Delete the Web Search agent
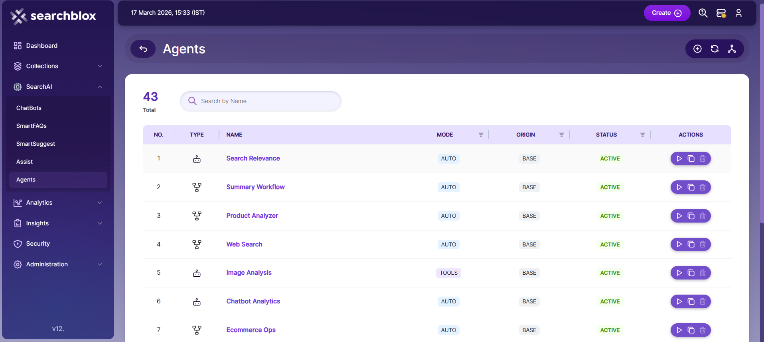Viewport: 764px width, 342px height. (703, 244)
